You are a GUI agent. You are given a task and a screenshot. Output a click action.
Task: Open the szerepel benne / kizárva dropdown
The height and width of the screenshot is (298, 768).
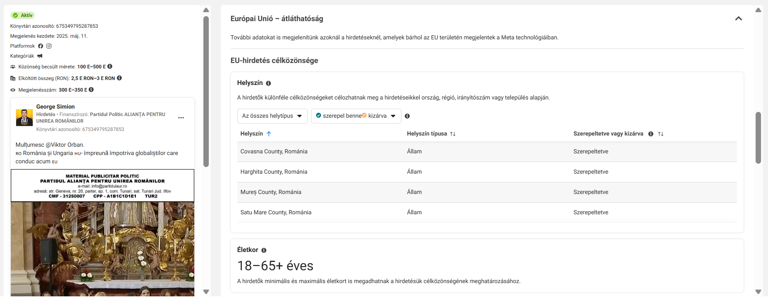coord(356,116)
